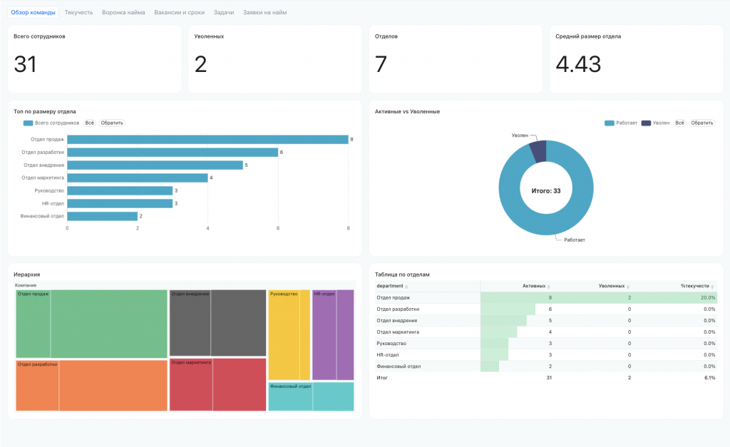Toggle the Работает legend item
The image size is (730, 447).
pos(621,123)
